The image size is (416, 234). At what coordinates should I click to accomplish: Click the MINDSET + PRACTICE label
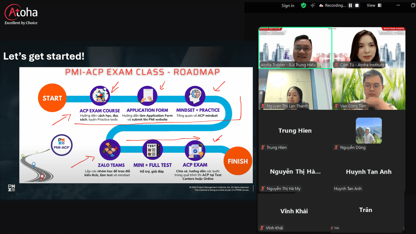tap(198, 110)
